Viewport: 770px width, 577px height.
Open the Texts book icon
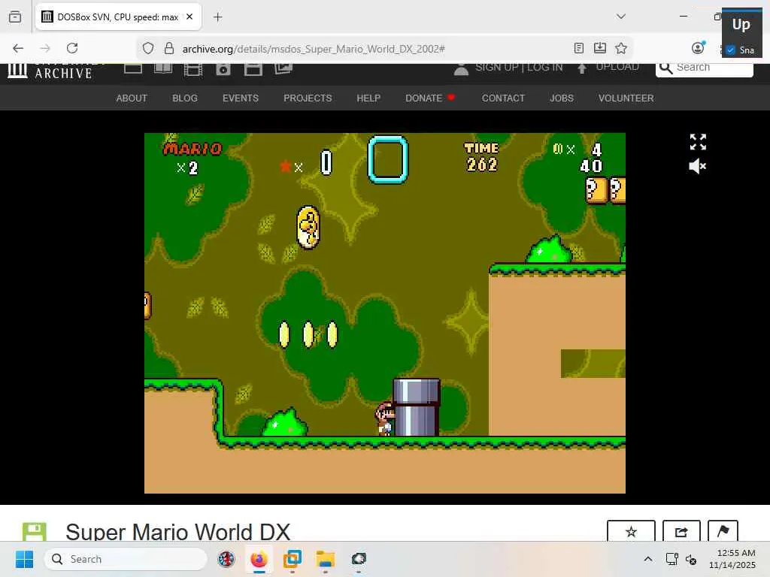163,68
